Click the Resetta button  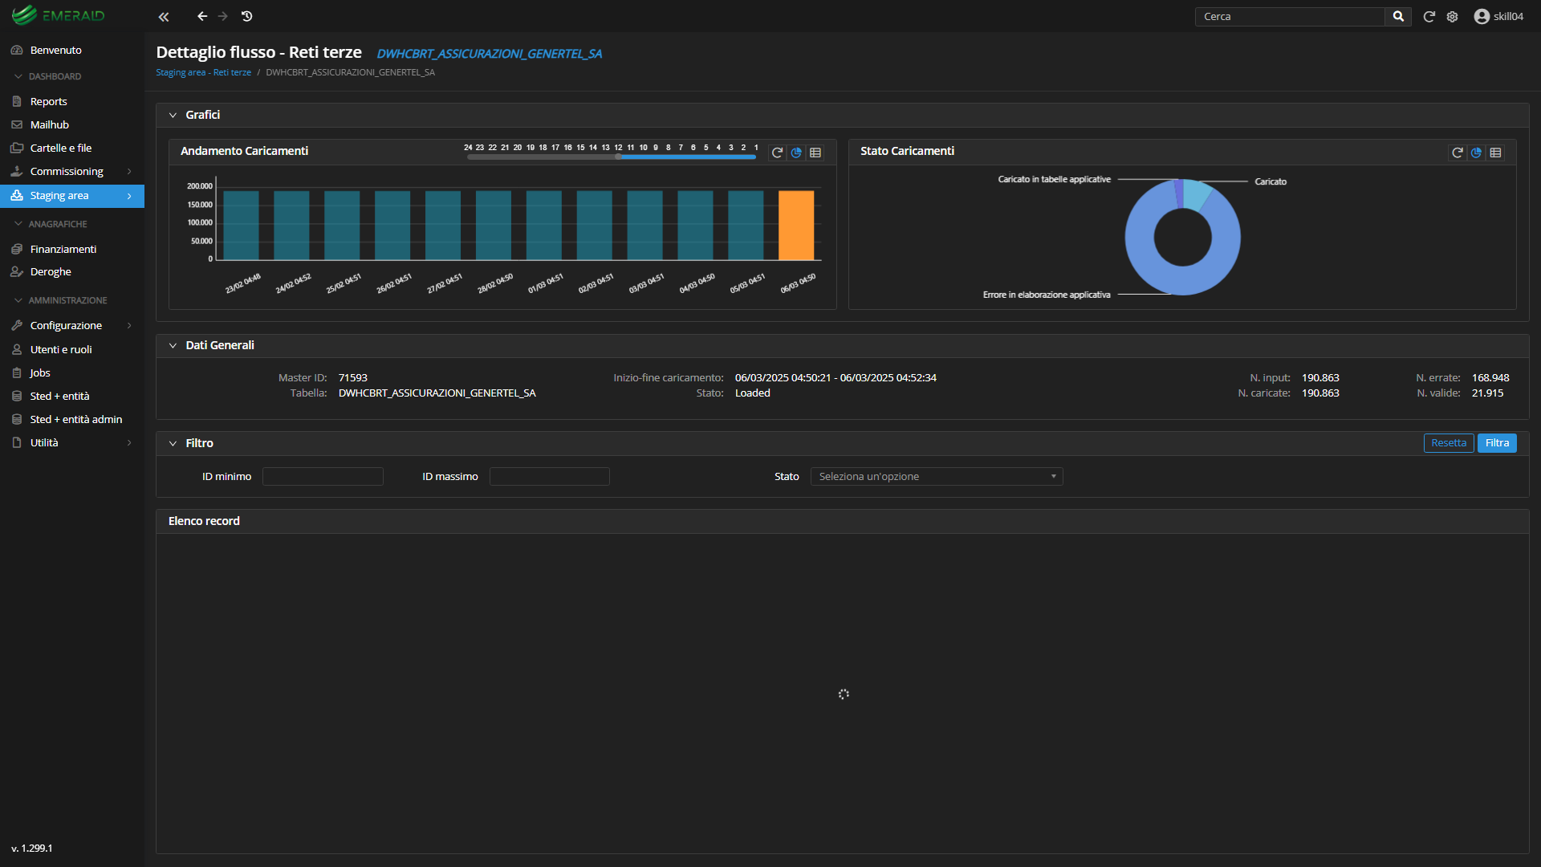(1449, 443)
